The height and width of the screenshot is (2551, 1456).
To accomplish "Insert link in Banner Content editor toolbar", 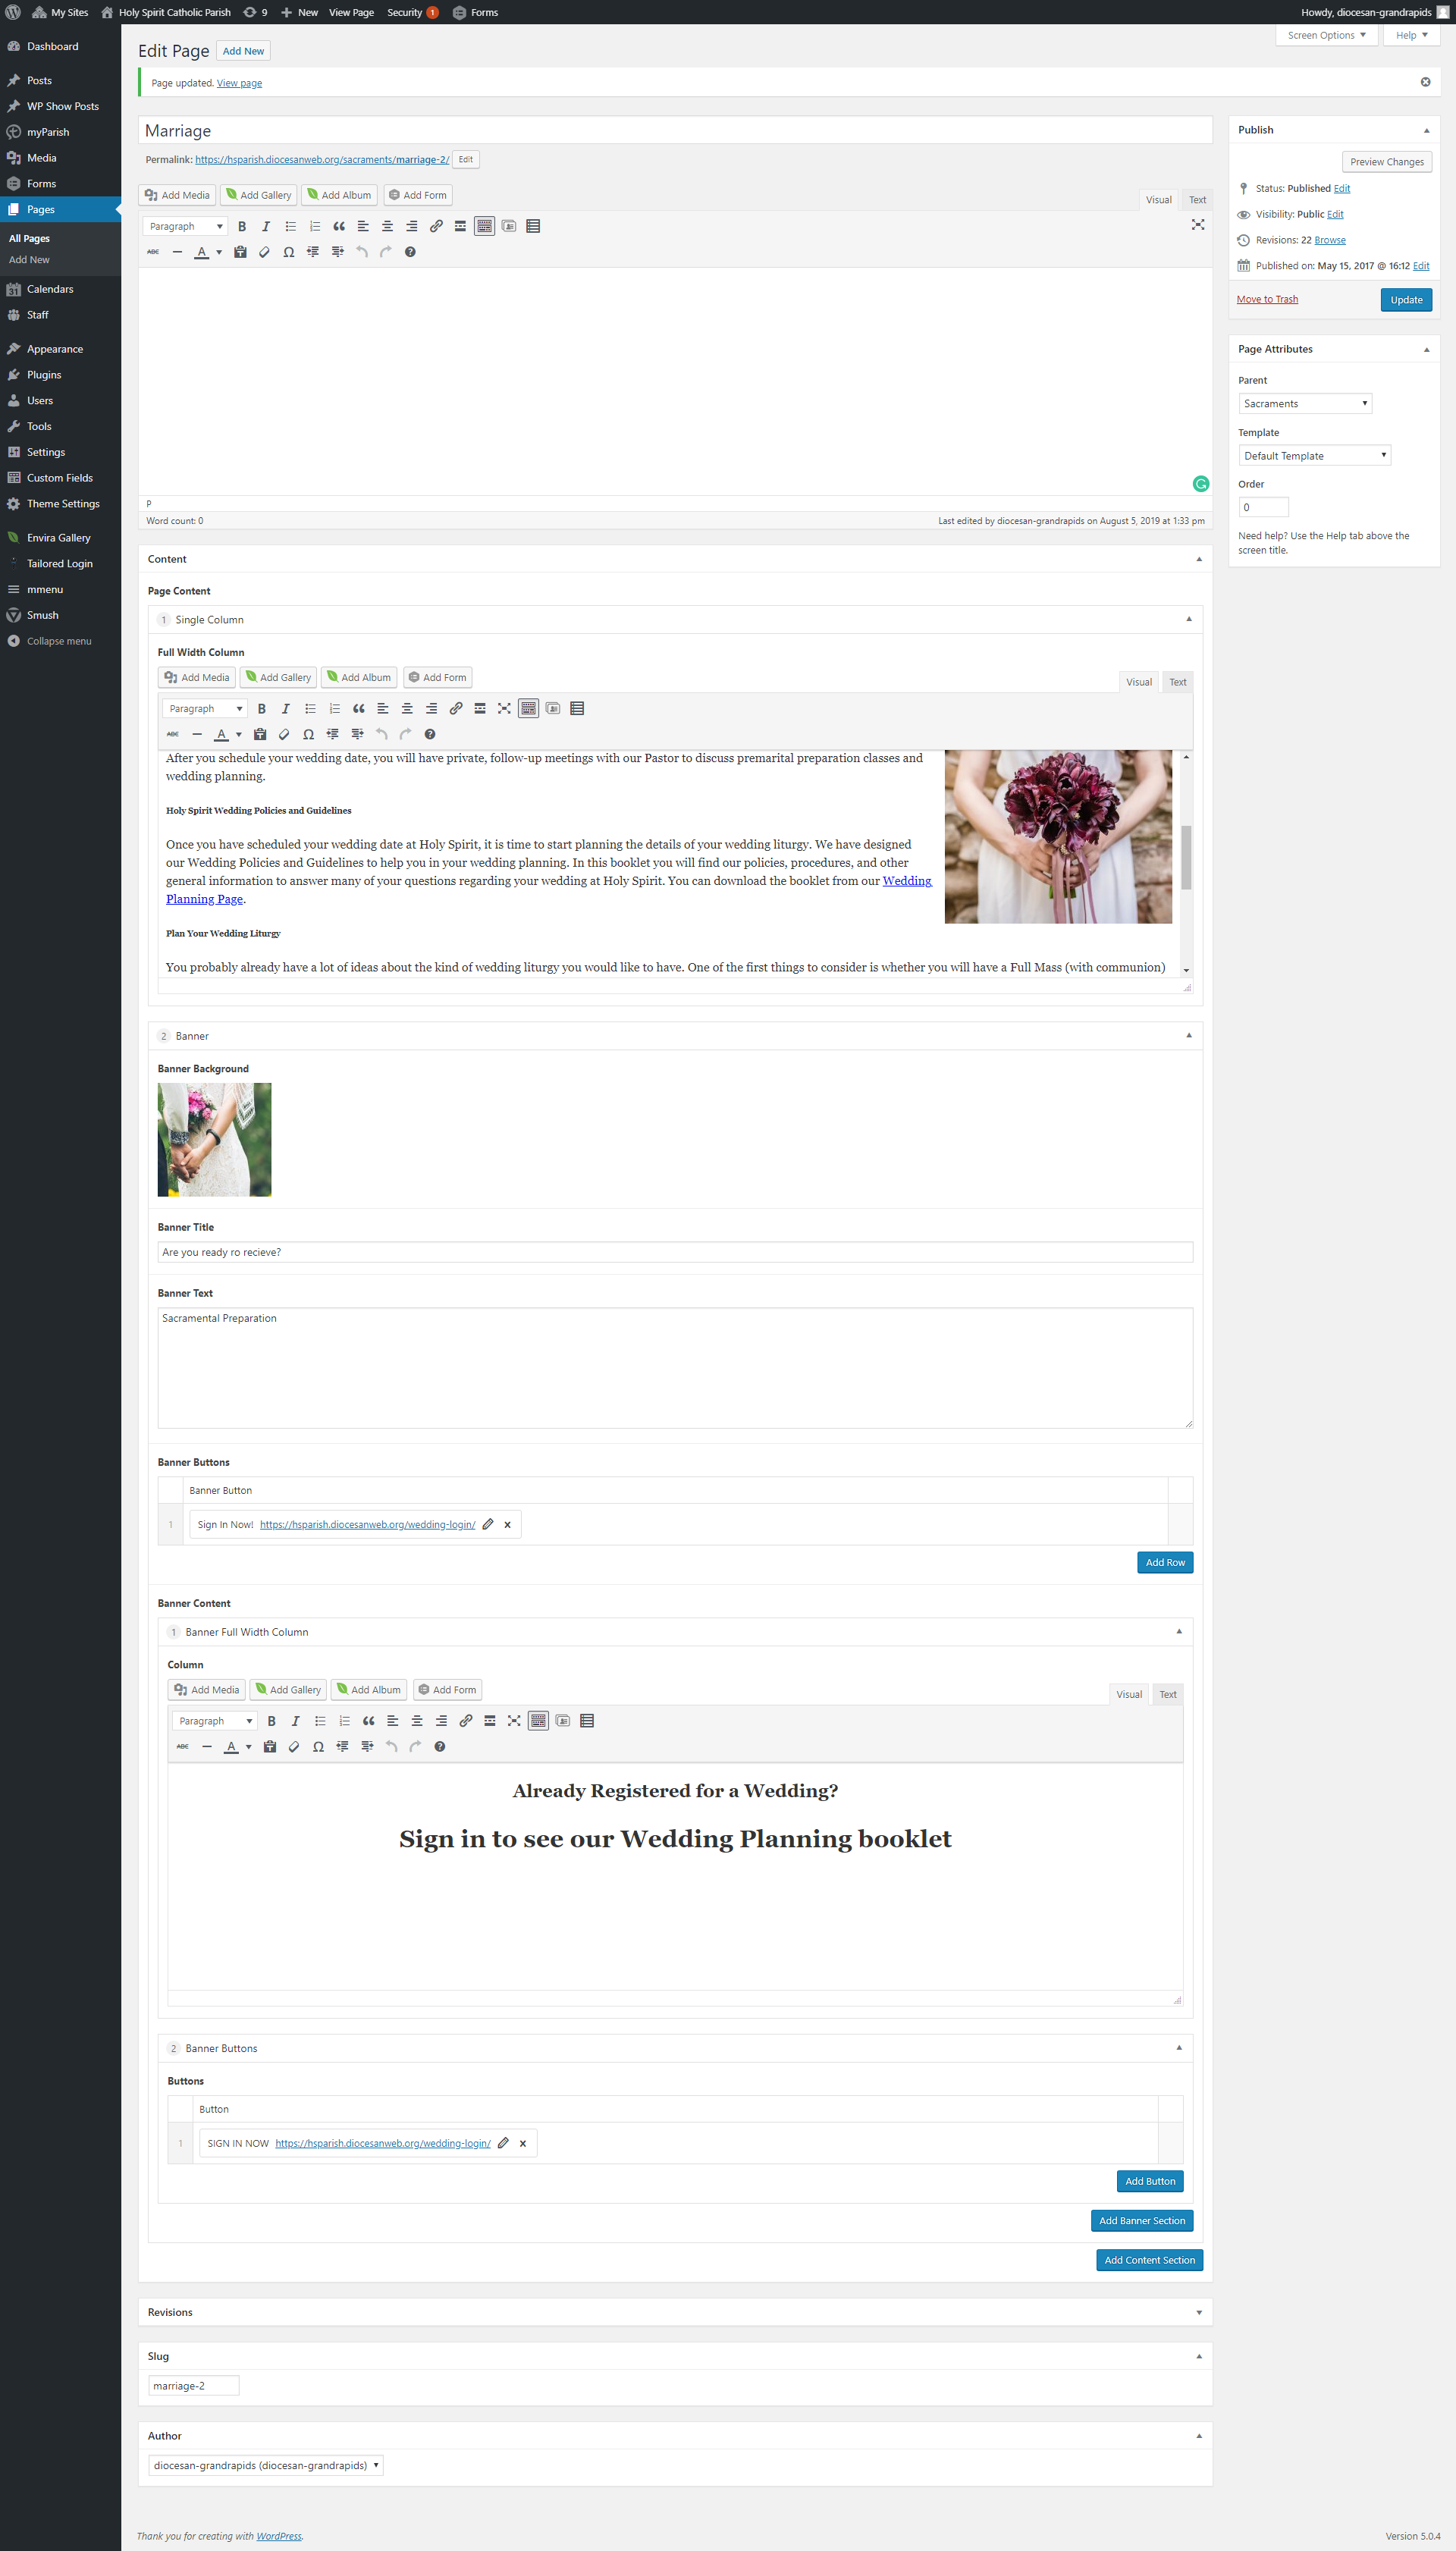I will (x=466, y=1721).
